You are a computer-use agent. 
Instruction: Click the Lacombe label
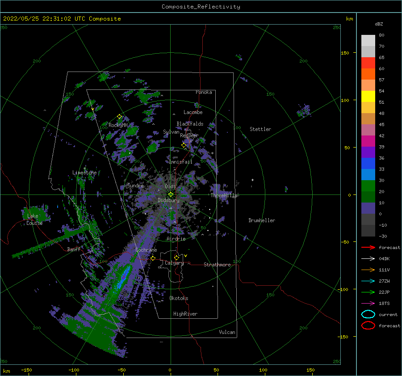point(193,112)
